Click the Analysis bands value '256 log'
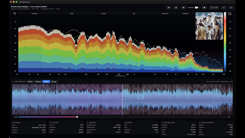The image size is (245, 138). click(118, 125)
